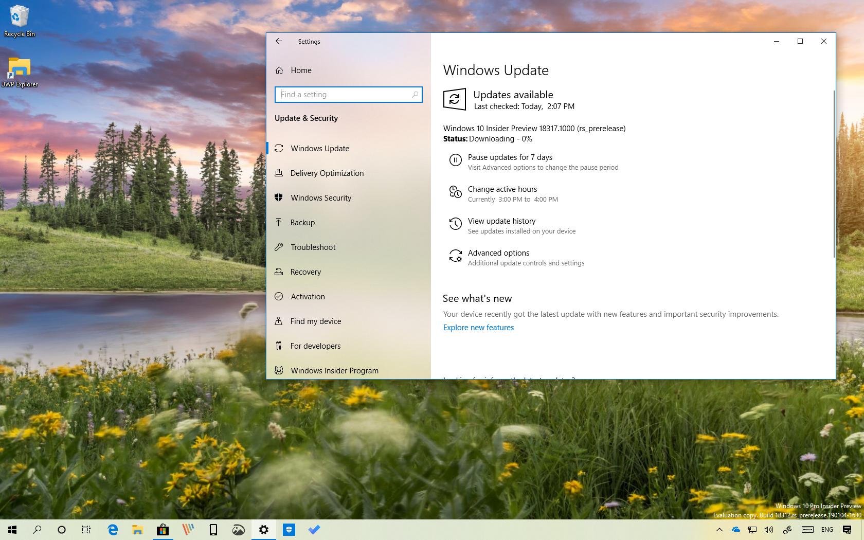Open Windows Security section
The width and height of the screenshot is (864, 540).
coord(349,197)
